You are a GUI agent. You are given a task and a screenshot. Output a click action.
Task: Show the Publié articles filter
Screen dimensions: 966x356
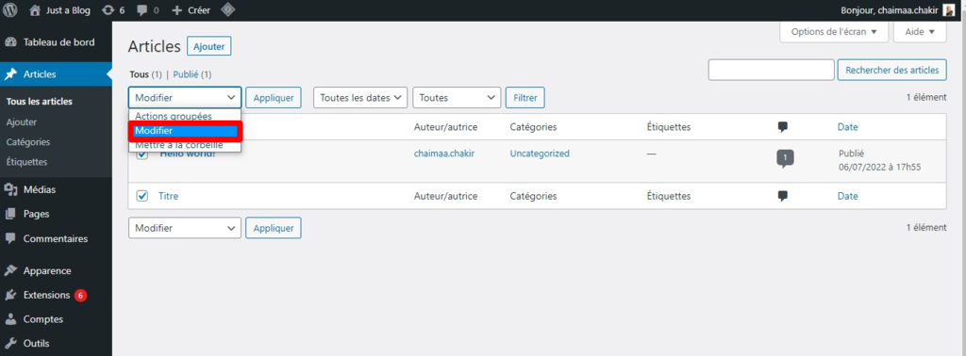tap(186, 74)
